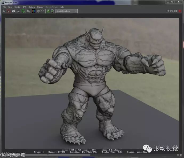
Task: Toggle the RGB channels display
Action: tap(34, 11)
